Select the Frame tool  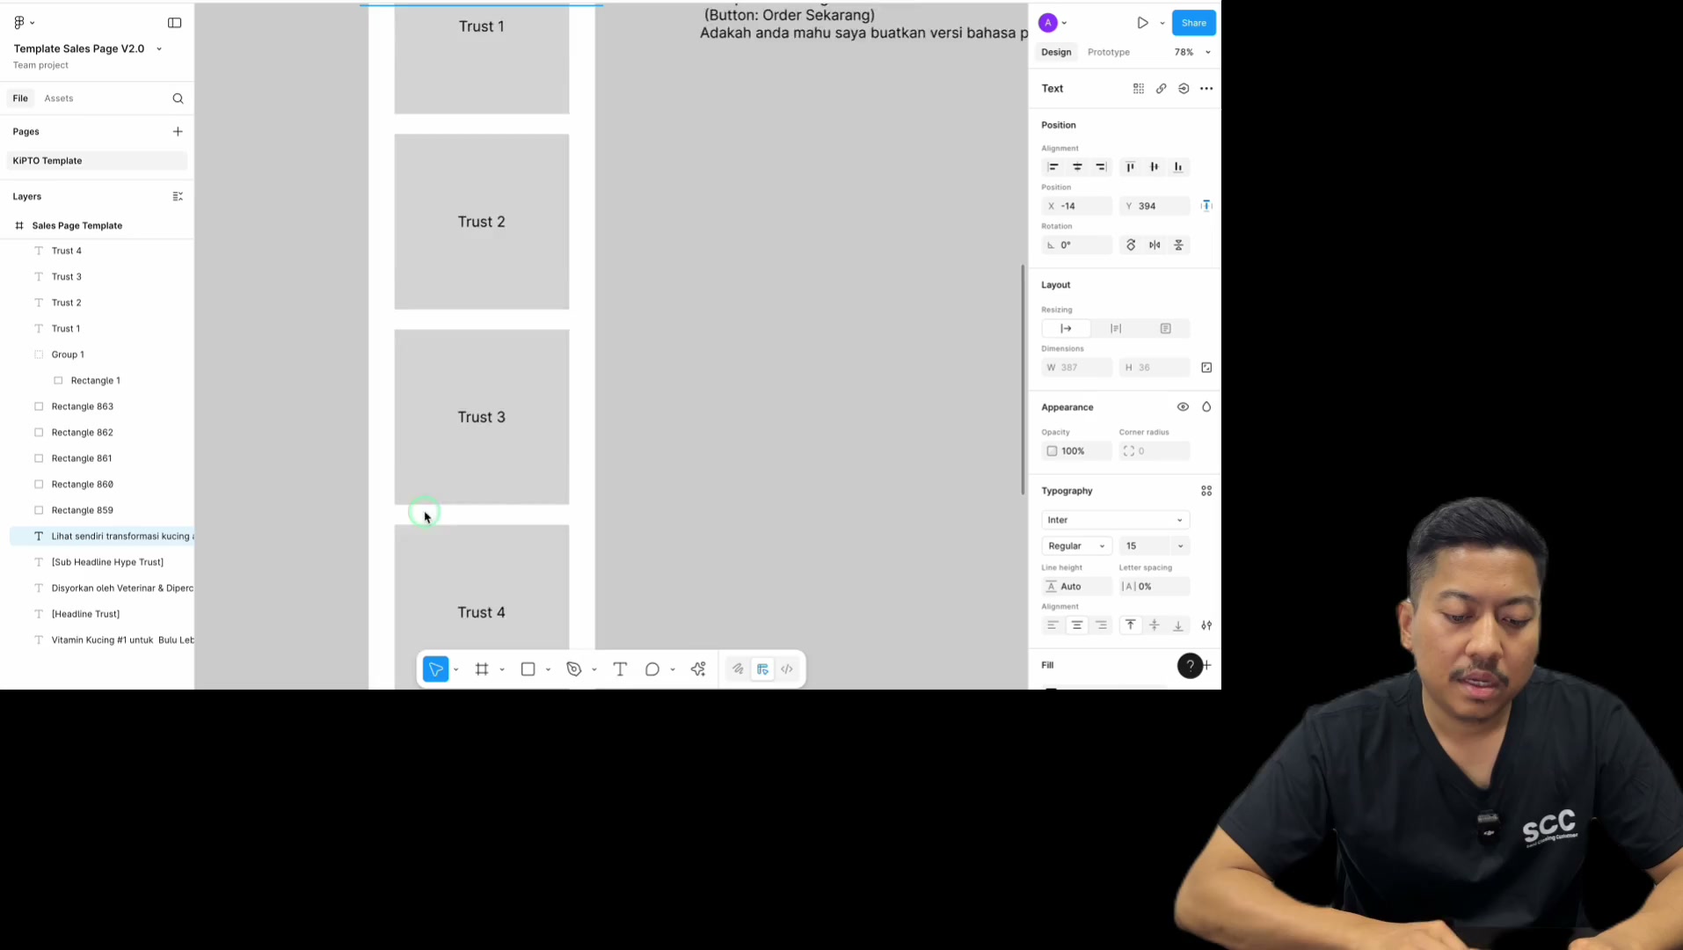click(x=482, y=669)
